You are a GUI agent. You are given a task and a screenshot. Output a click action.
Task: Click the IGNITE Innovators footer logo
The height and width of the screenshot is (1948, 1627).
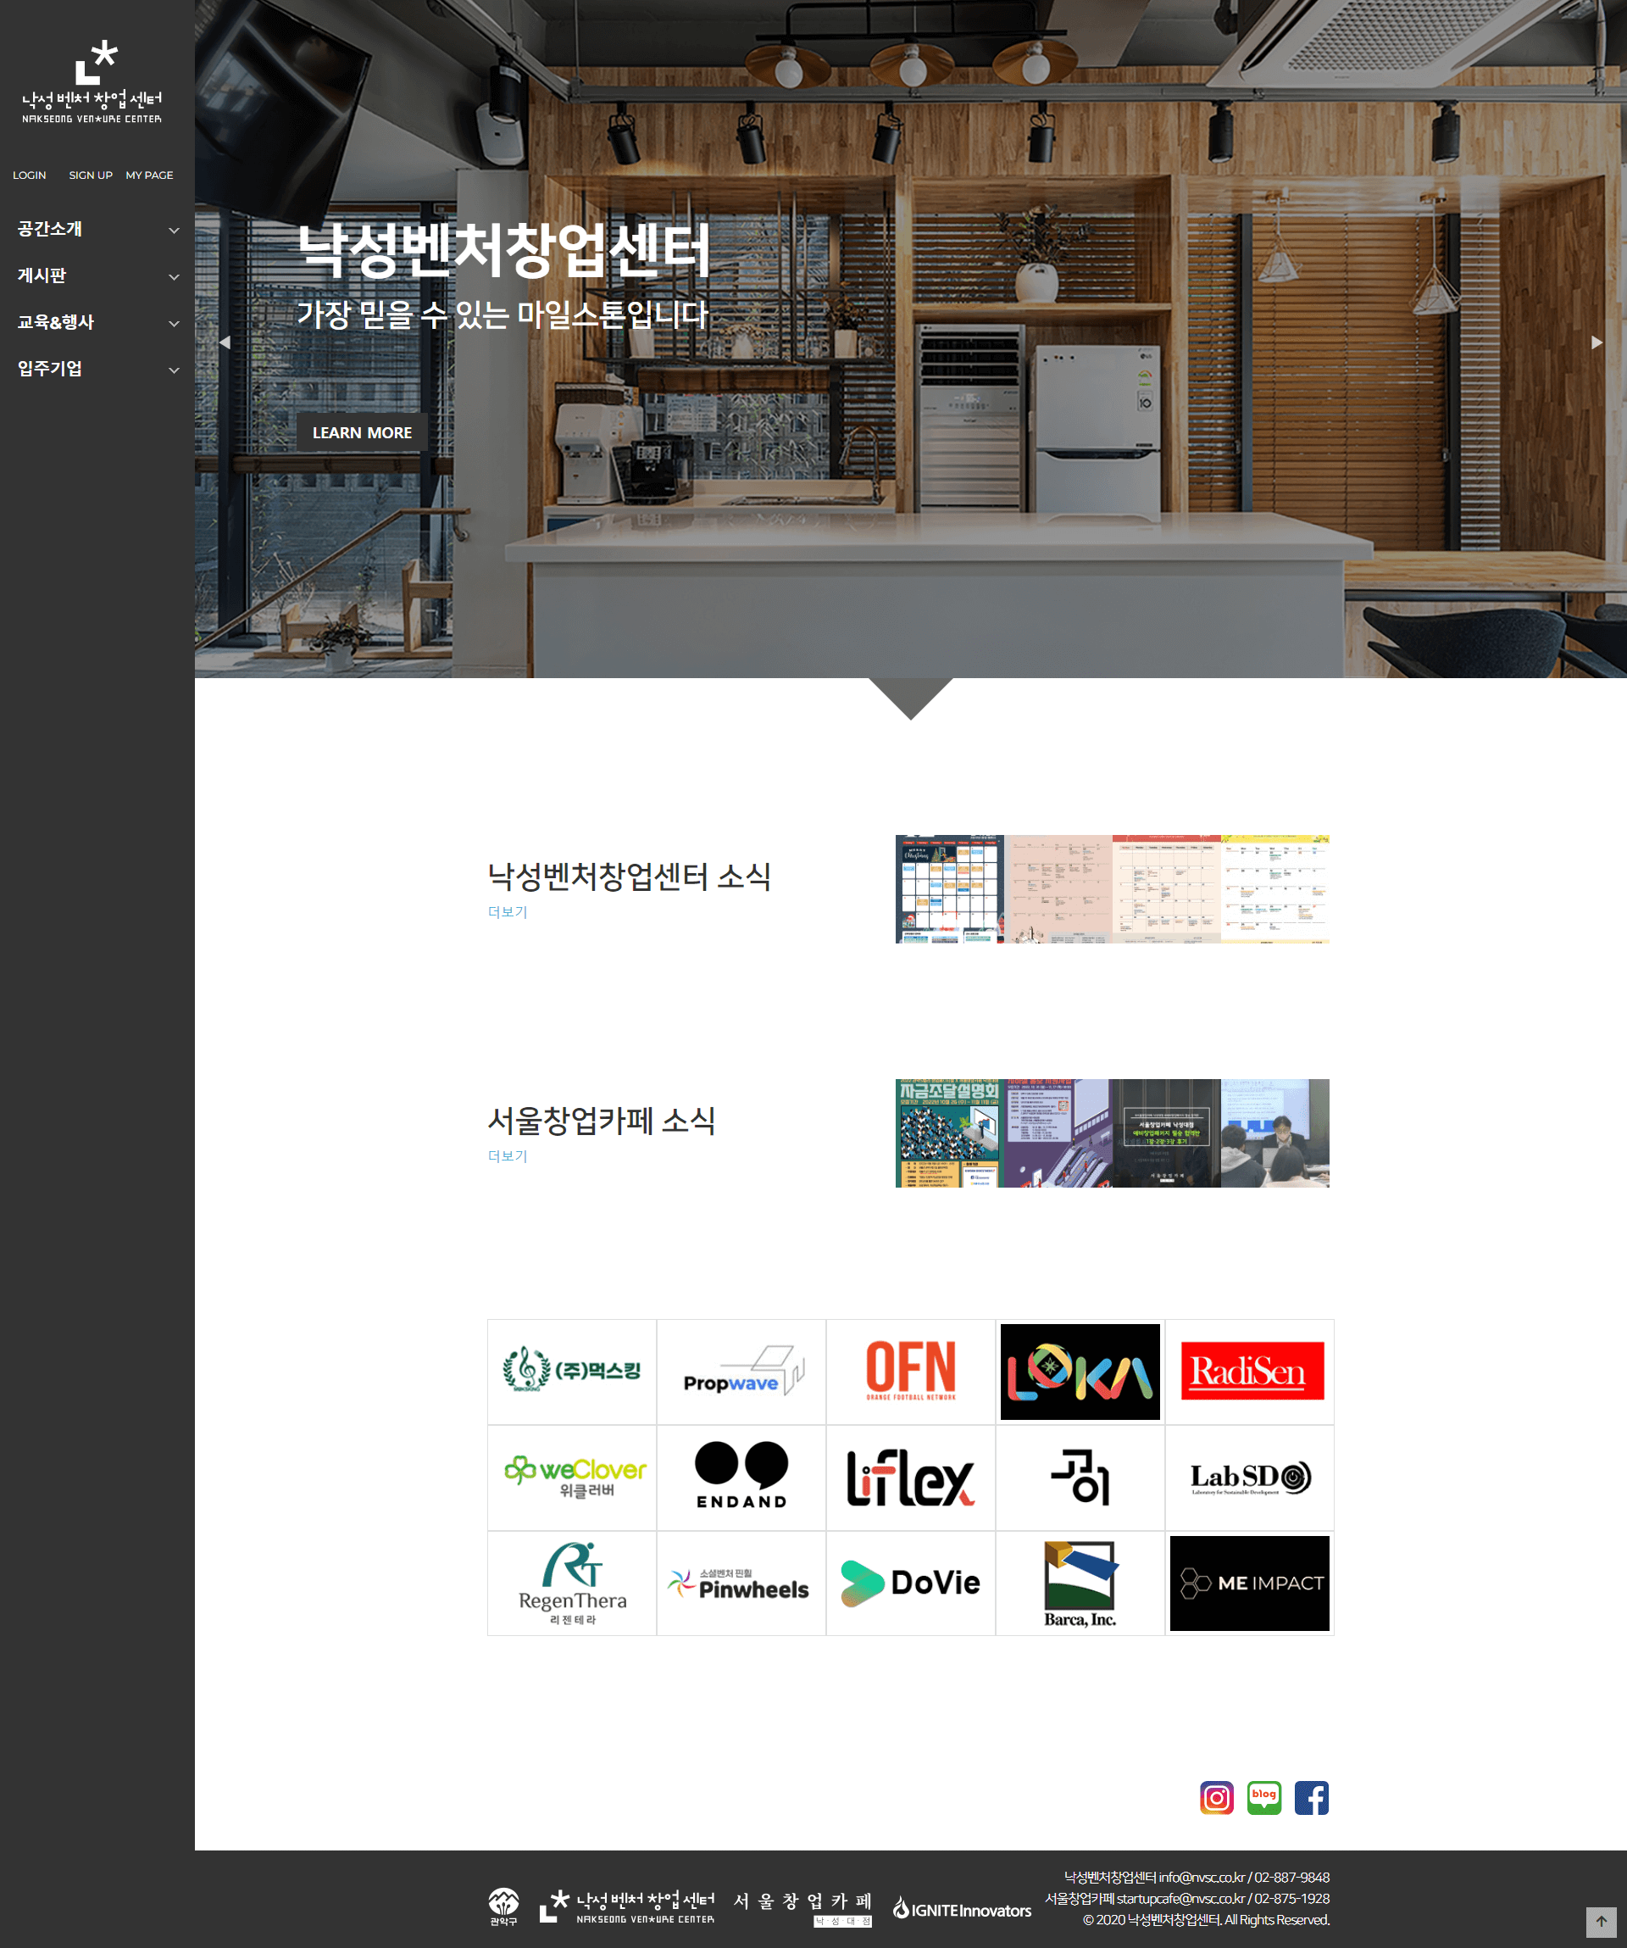(961, 1909)
